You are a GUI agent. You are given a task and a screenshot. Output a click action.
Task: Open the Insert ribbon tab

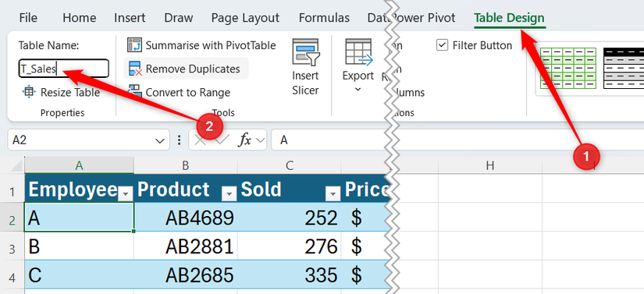(x=130, y=18)
